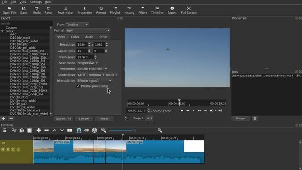Copy the clip in the timeline toolbar
This screenshot has width=302, height=170.
point(22,130)
